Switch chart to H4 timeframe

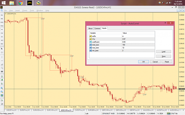(2, 33)
